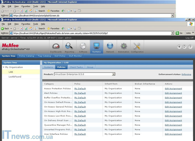Click the Enforcing enforcement status link
Screen dimensions: 195x141
[186, 74]
